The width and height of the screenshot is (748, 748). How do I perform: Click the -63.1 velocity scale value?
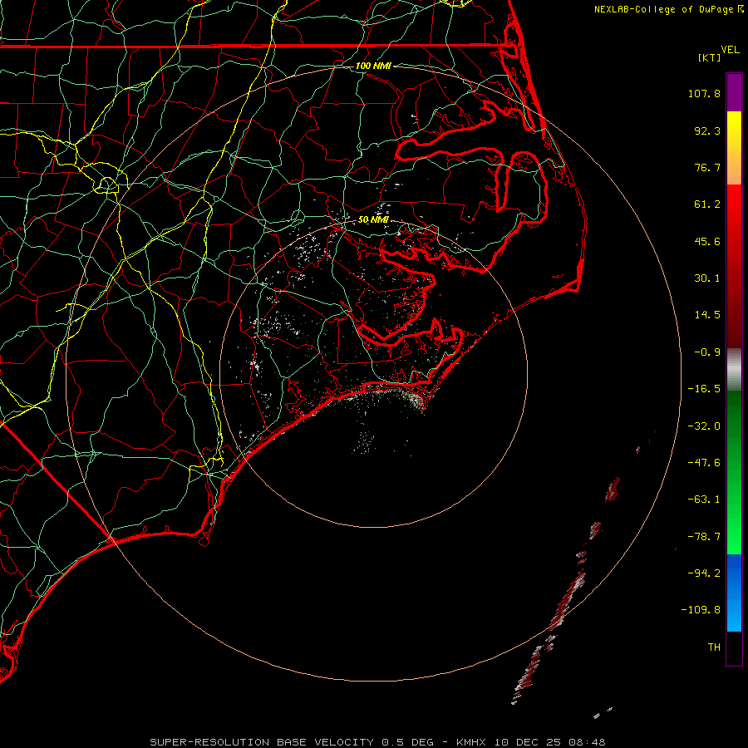(x=704, y=499)
